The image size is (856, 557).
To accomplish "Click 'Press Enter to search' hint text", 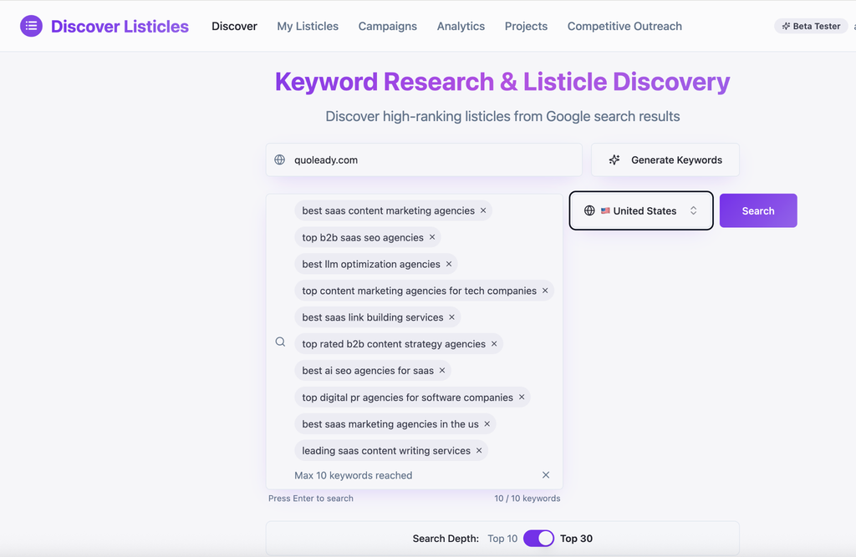I will [311, 498].
